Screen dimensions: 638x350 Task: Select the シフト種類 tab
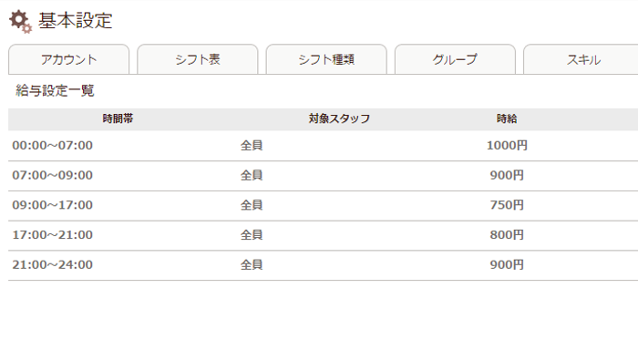(x=326, y=59)
